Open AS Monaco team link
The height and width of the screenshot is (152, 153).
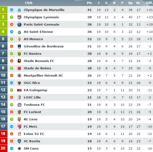(x=33, y=39)
